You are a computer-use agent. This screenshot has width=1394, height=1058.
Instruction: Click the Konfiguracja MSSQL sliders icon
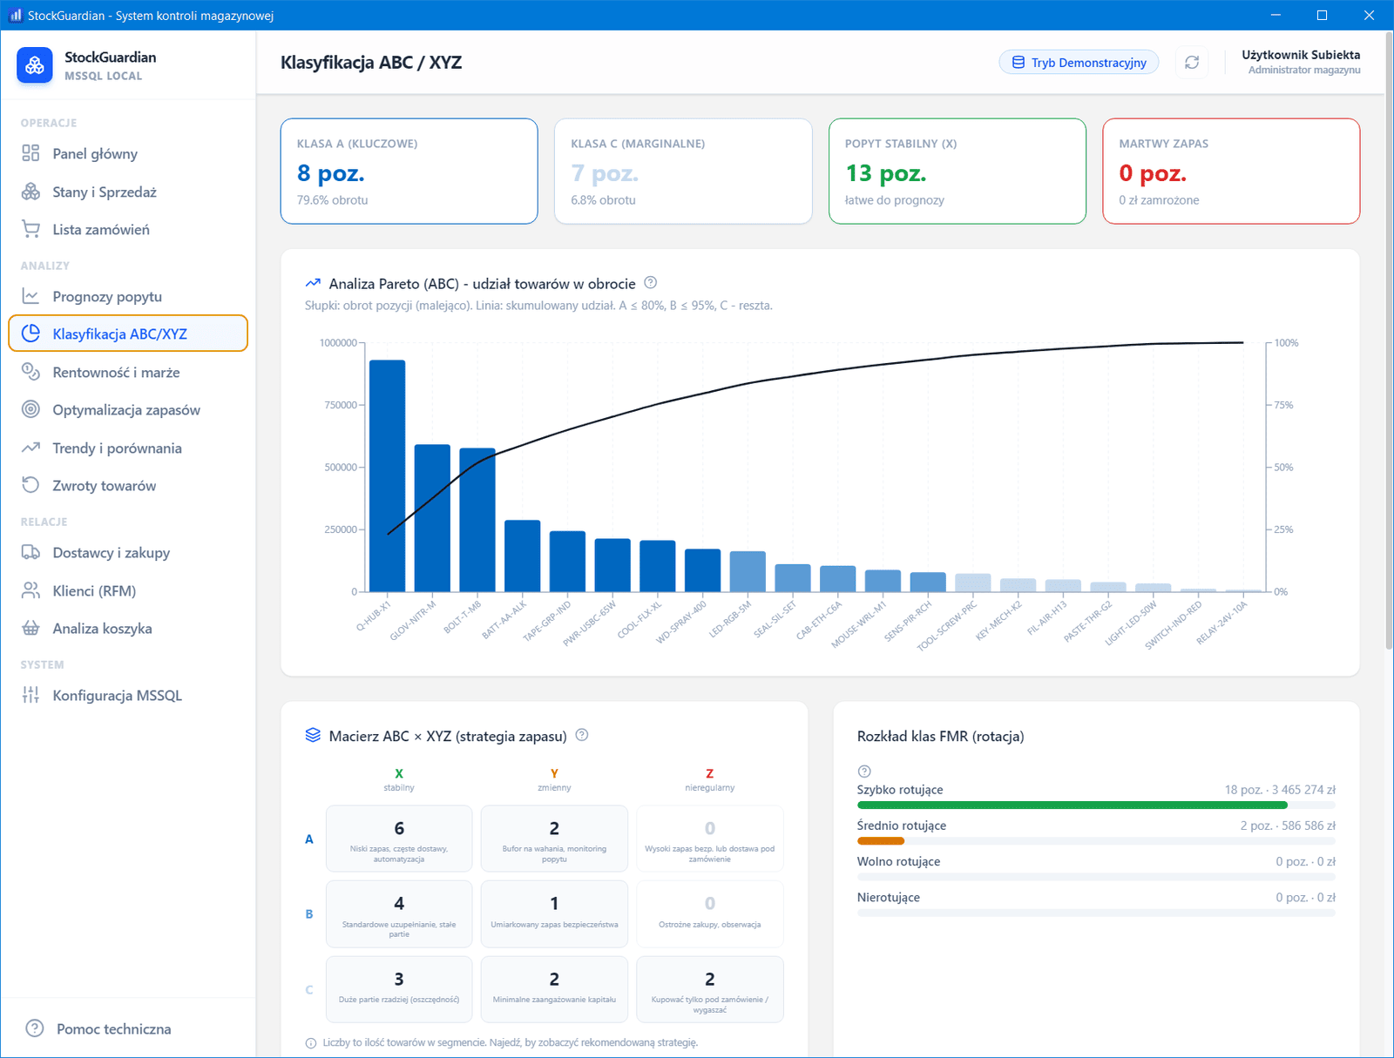[30, 695]
